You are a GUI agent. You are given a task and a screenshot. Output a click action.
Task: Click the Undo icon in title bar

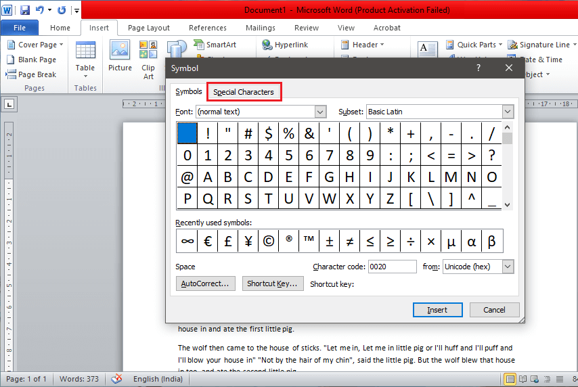click(40, 10)
